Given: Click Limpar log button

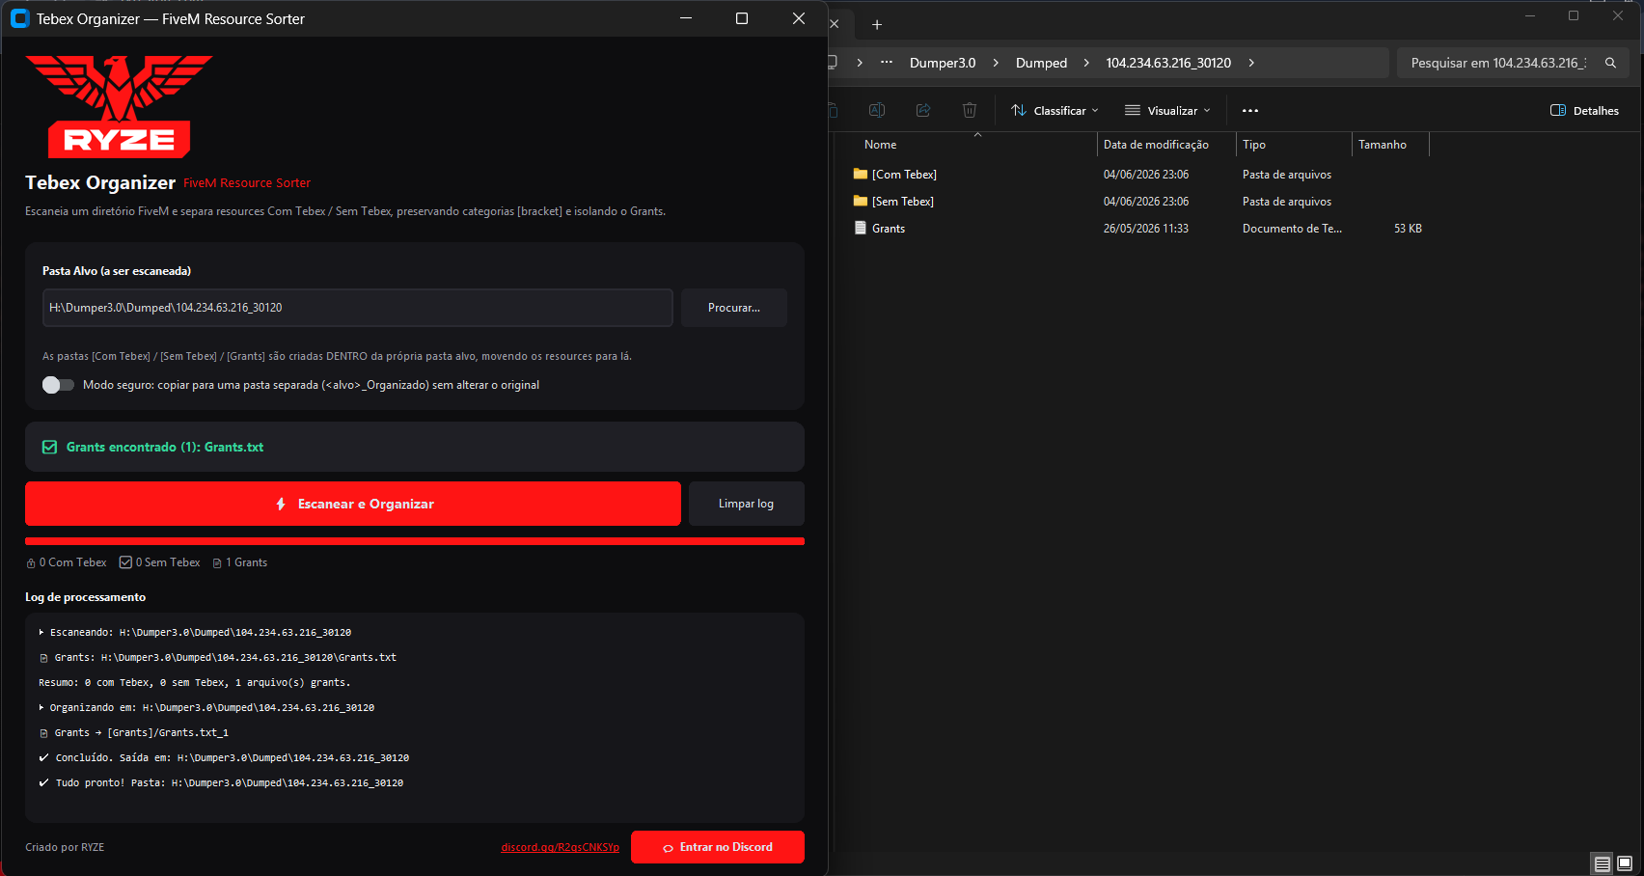Looking at the screenshot, I should pyautogui.click(x=746, y=504).
